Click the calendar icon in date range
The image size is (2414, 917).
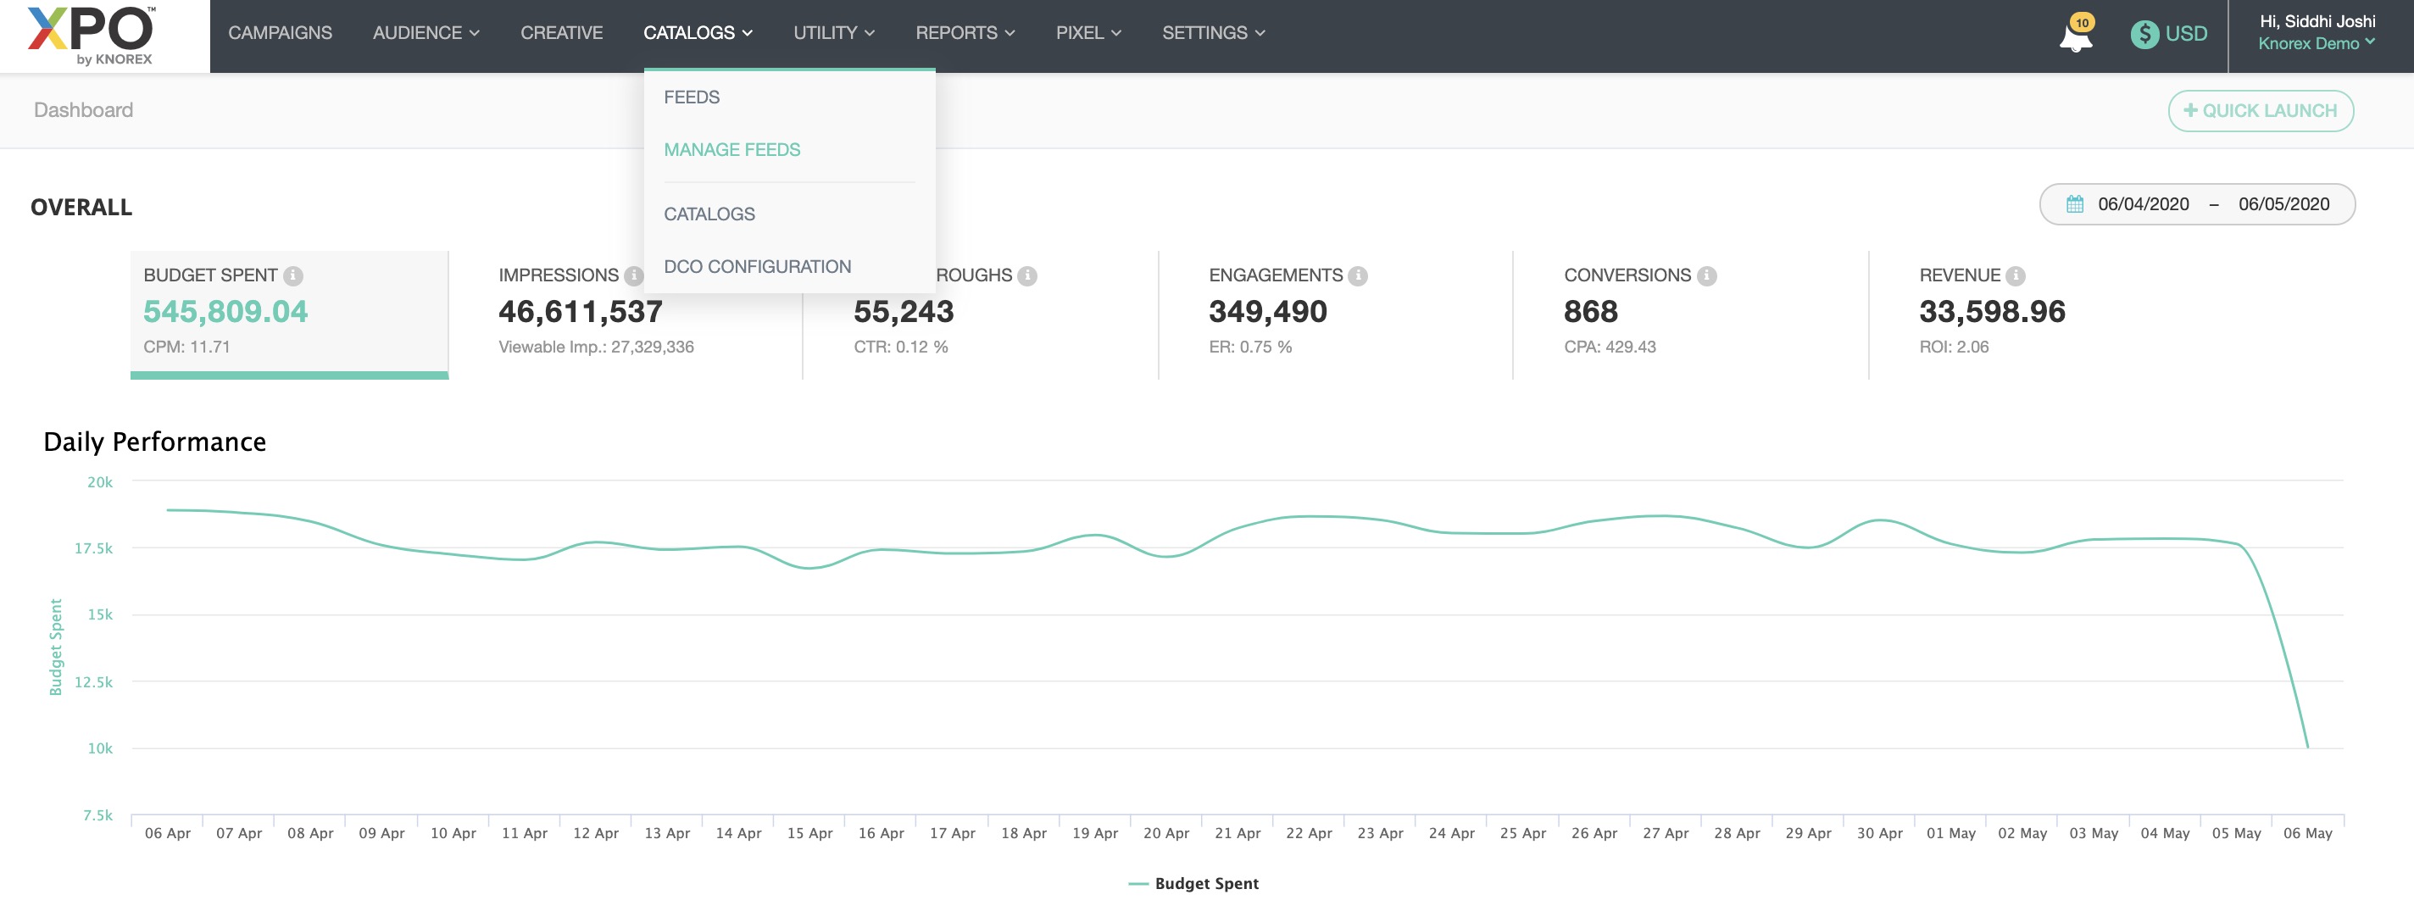2075,204
